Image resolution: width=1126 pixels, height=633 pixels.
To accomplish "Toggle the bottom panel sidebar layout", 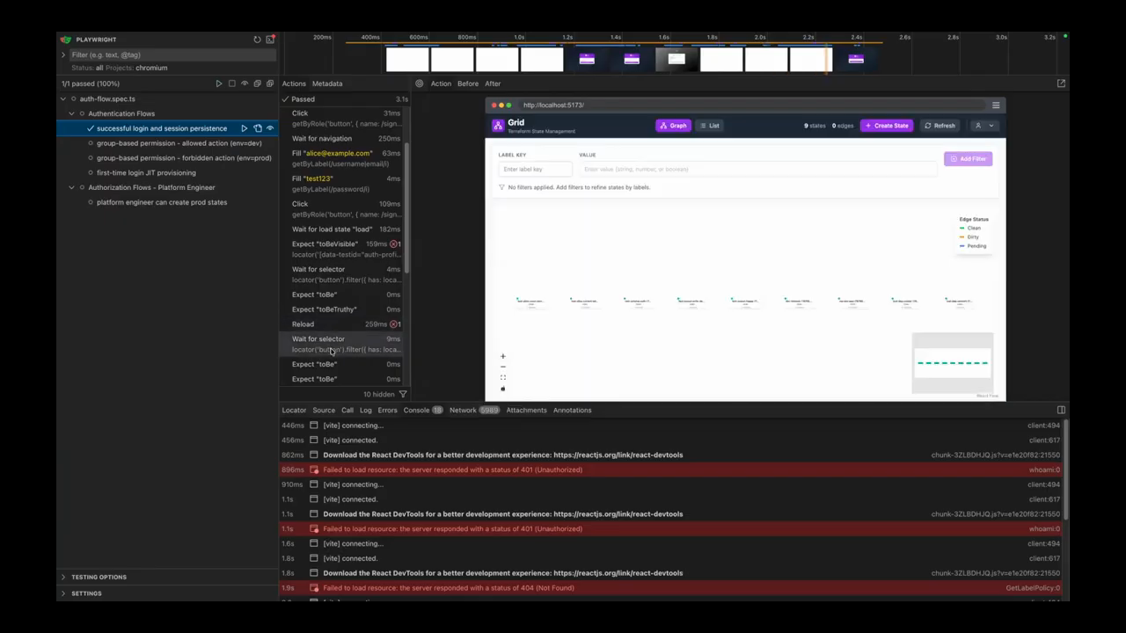I will 1061,410.
